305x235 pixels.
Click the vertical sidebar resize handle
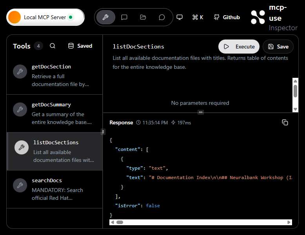[x=103, y=132]
